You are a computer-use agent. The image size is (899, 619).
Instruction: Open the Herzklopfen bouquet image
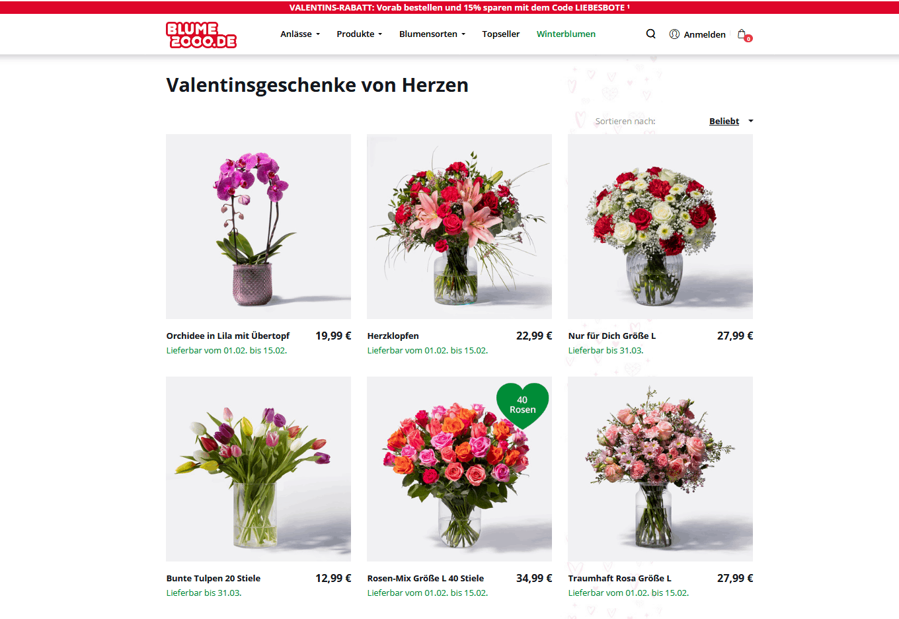[x=459, y=227]
